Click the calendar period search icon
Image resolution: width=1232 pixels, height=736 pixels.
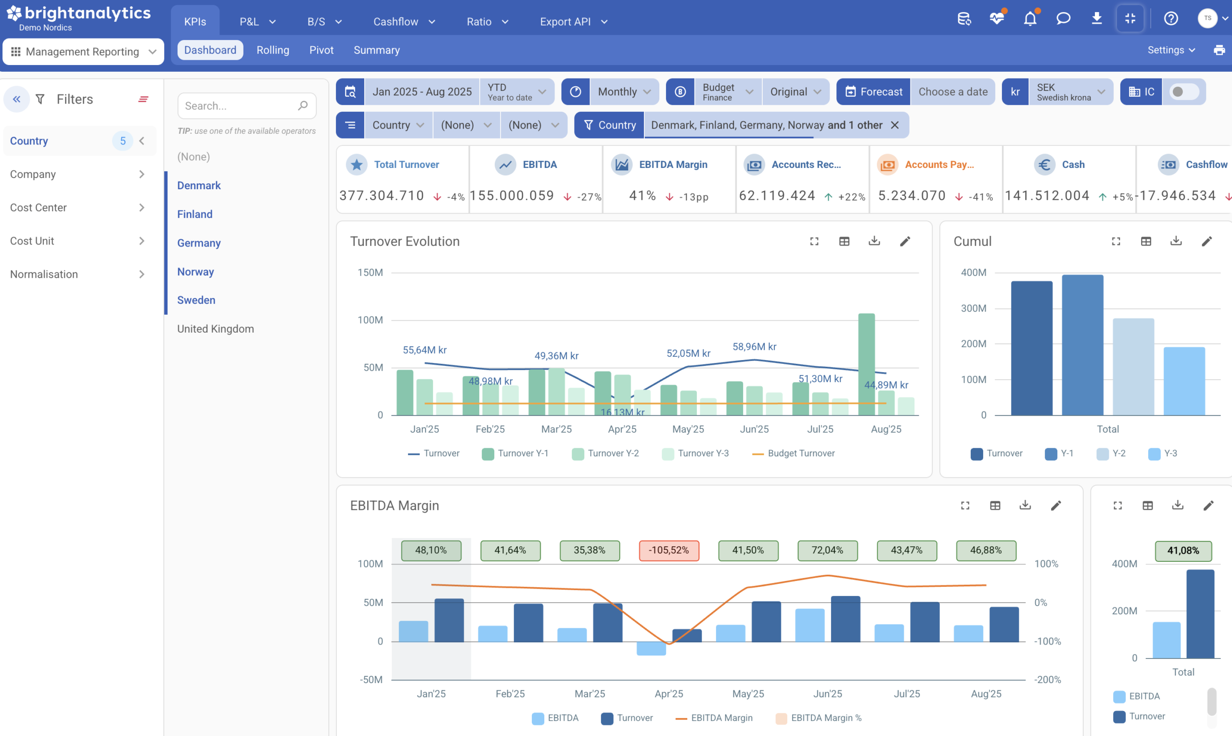coord(350,92)
